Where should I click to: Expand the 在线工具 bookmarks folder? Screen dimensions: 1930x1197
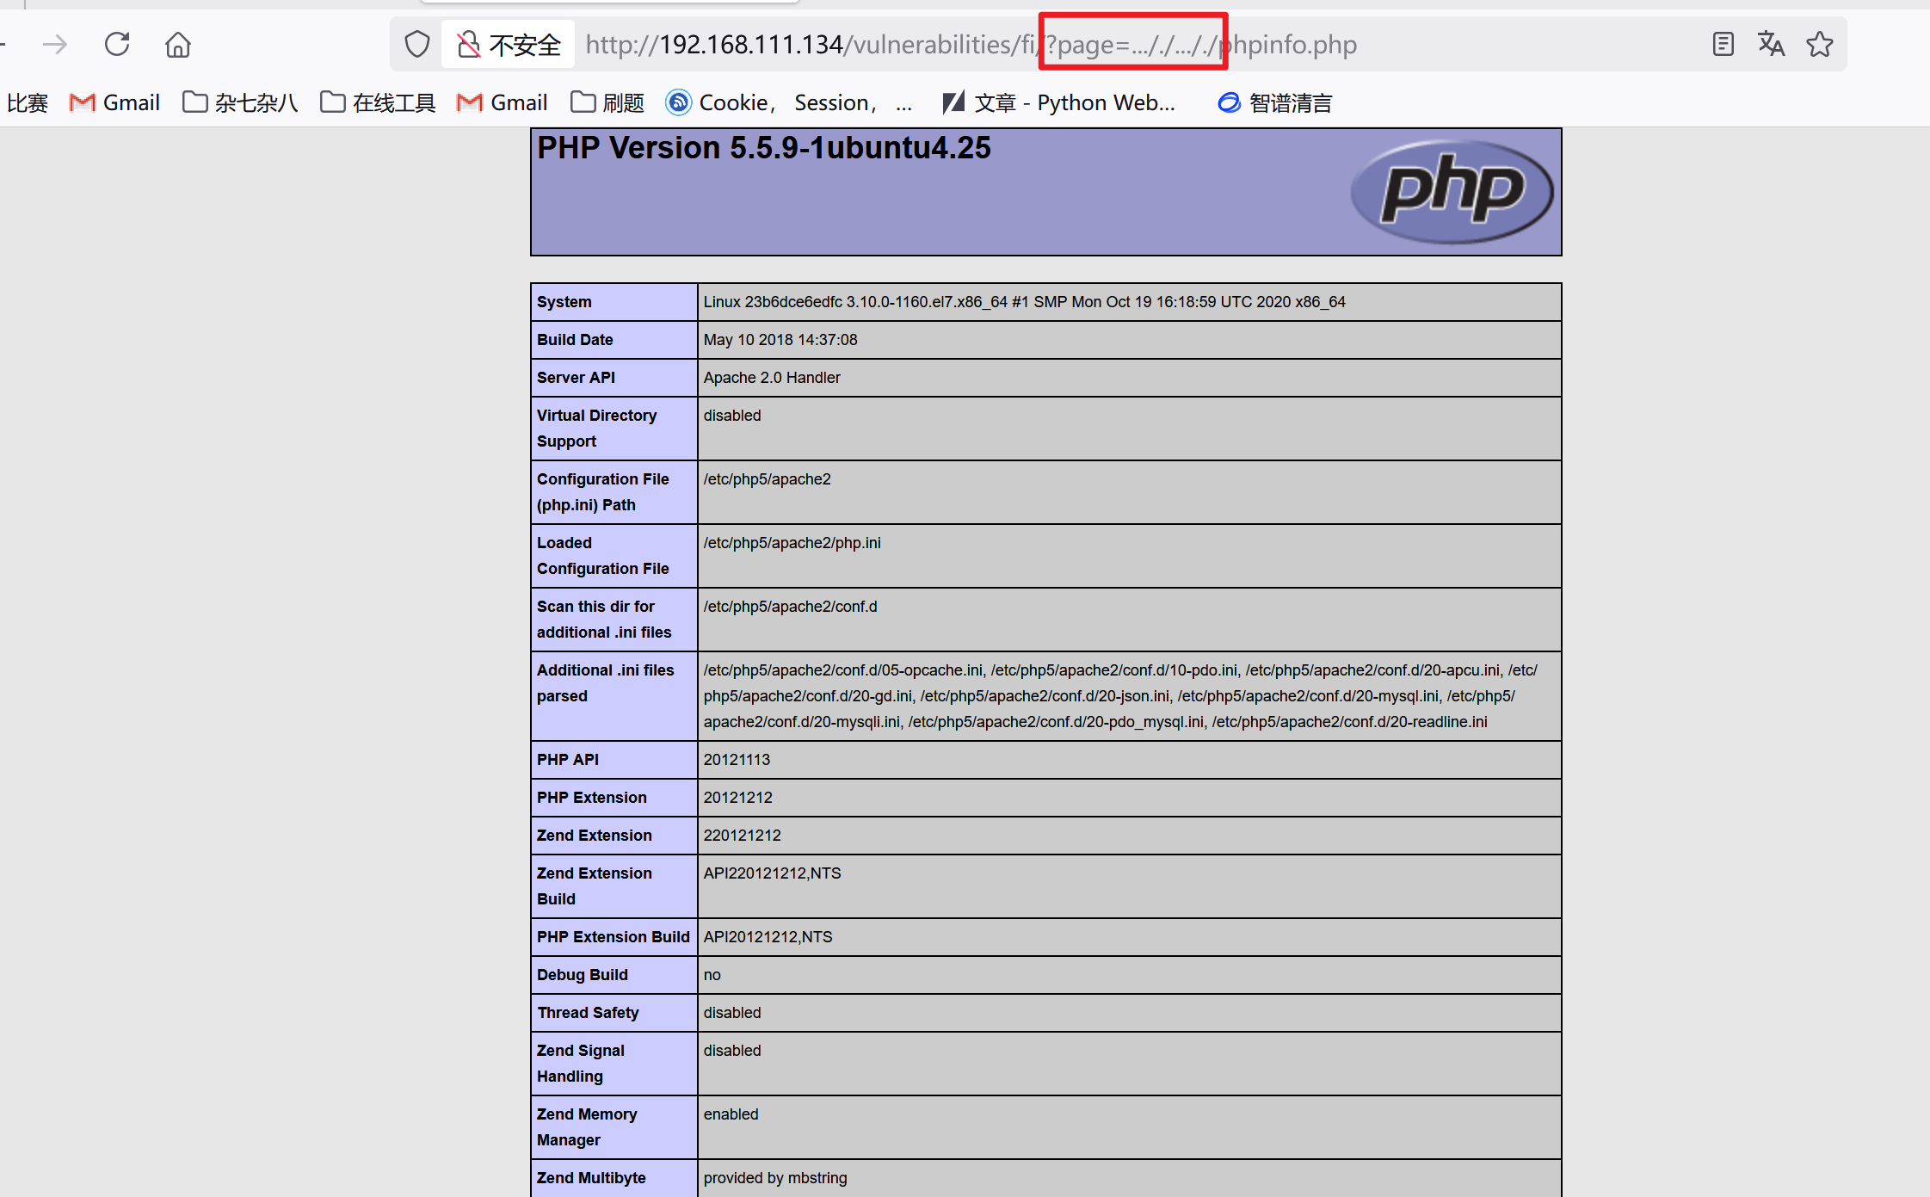[379, 103]
